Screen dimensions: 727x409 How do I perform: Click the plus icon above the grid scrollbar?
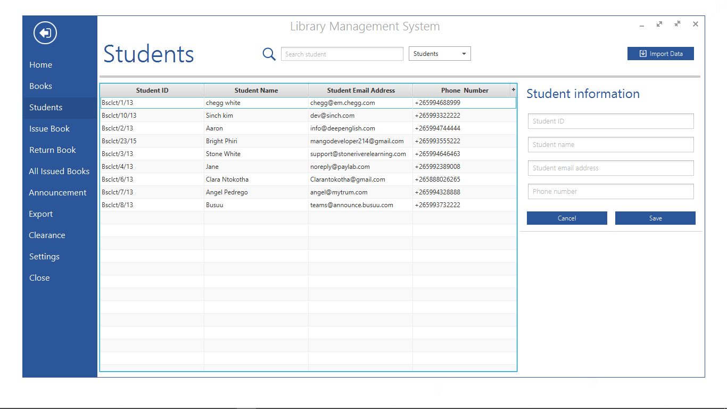(513, 89)
